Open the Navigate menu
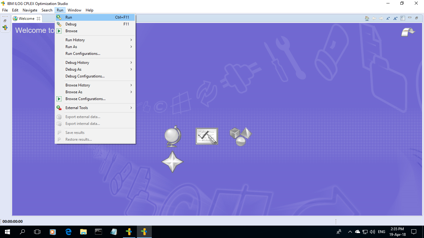 [30, 10]
